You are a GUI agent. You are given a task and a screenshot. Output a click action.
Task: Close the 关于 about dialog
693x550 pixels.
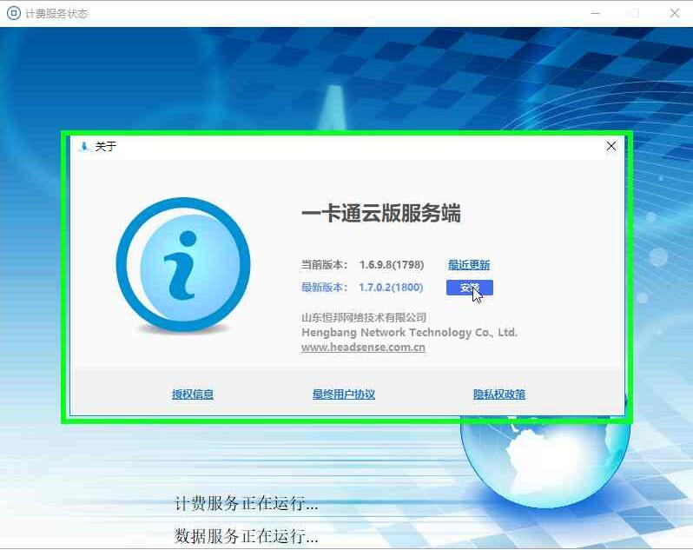[x=611, y=146]
